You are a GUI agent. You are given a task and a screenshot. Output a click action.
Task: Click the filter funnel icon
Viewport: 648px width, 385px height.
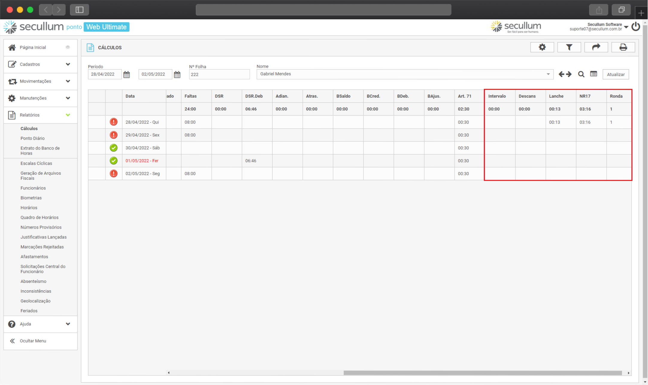pyautogui.click(x=569, y=47)
